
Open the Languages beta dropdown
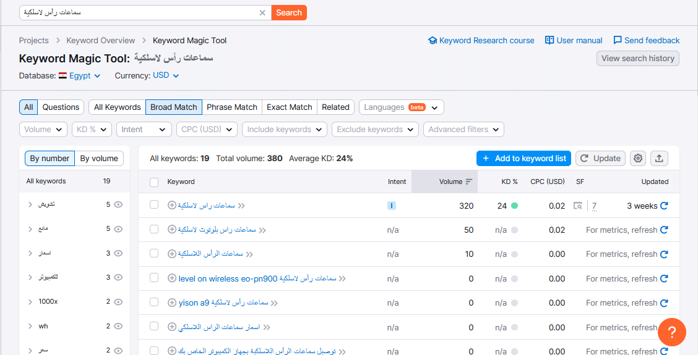tap(401, 107)
